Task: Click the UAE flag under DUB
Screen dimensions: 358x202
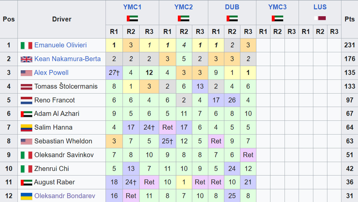Action: point(232,19)
